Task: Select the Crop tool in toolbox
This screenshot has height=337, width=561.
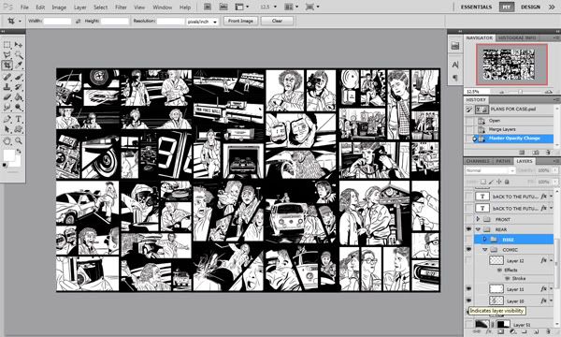Action: [7, 66]
